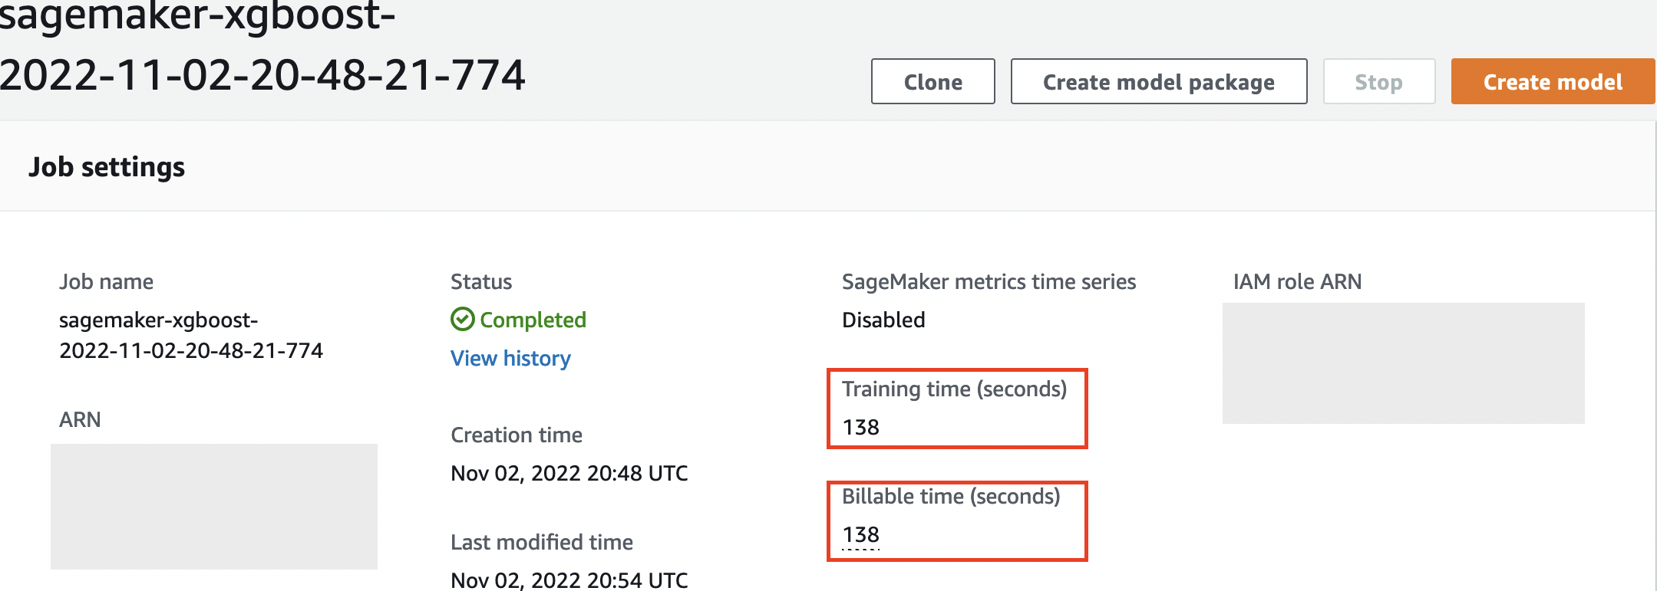Click the Job settings section header
Screen dimensions: 1657x591
point(107,166)
